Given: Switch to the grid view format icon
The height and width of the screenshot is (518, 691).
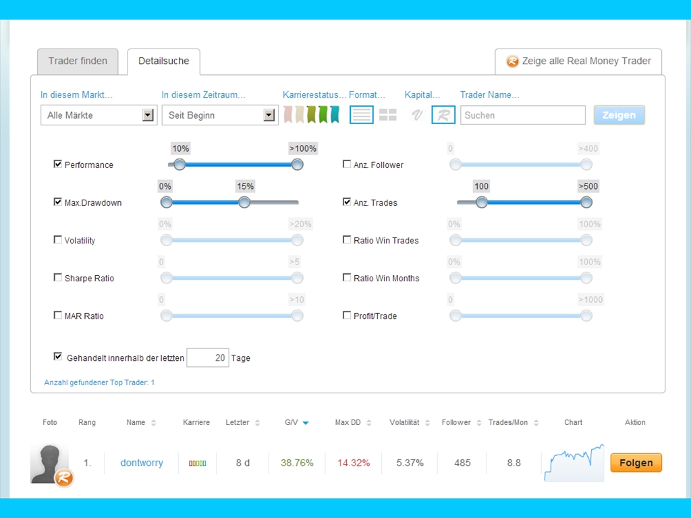Looking at the screenshot, I should point(387,115).
